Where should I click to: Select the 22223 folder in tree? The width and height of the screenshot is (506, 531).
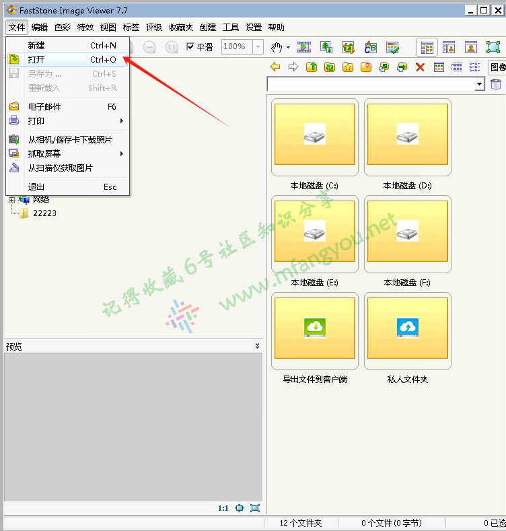click(x=44, y=213)
